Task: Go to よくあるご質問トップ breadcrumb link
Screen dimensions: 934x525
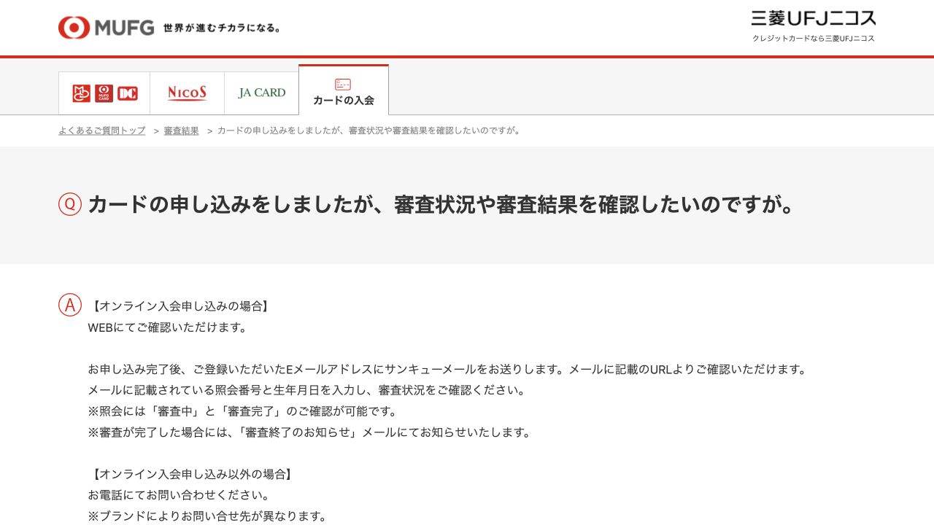Action: pyautogui.click(x=102, y=131)
